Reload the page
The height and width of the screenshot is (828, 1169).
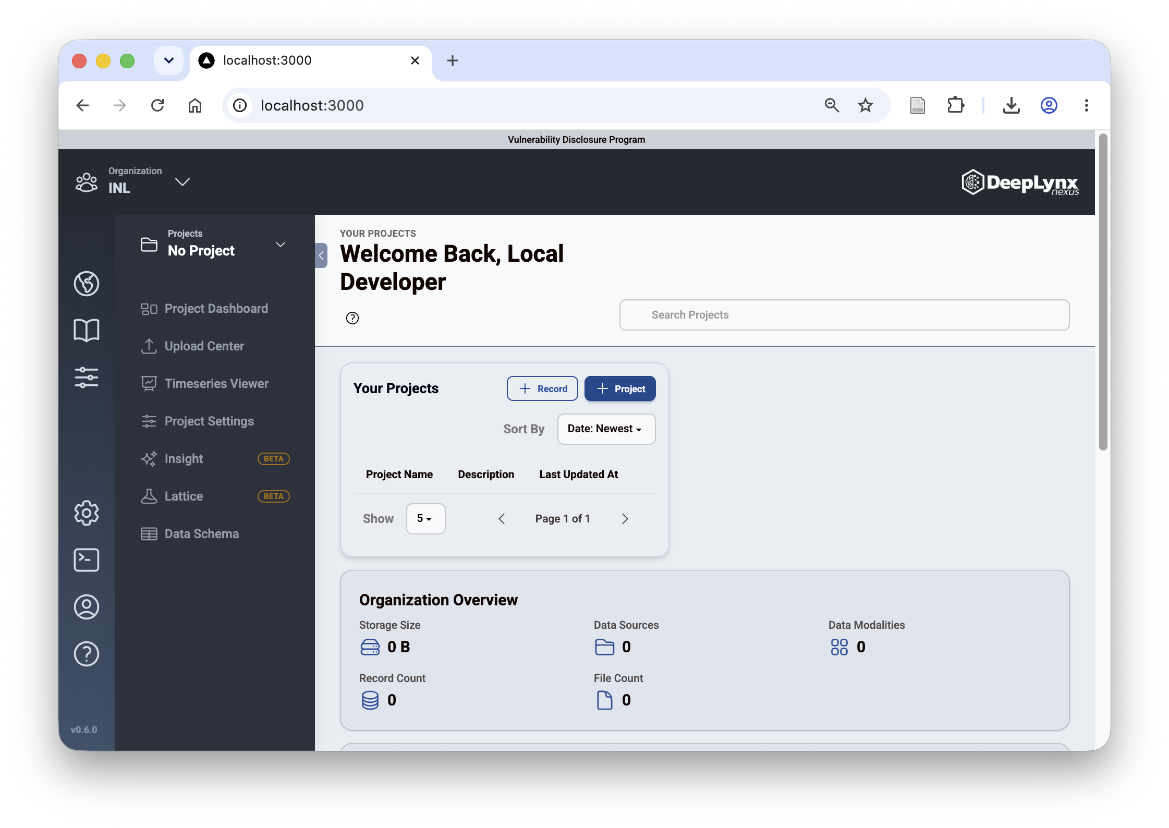point(157,105)
